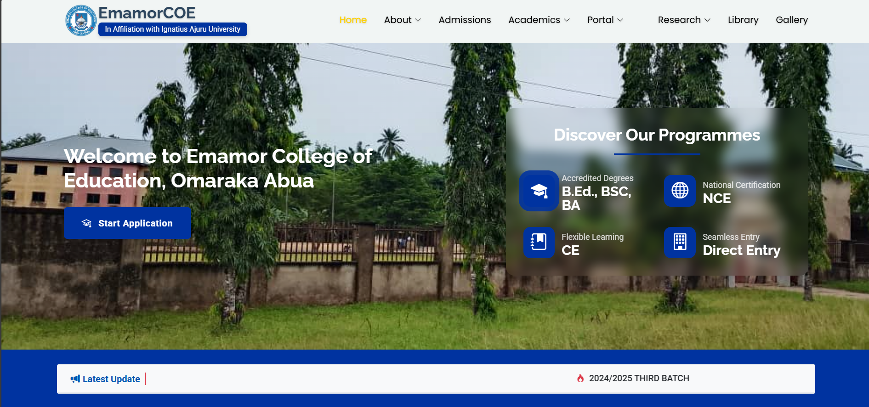Click the building Seamless Entry icon

680,242
